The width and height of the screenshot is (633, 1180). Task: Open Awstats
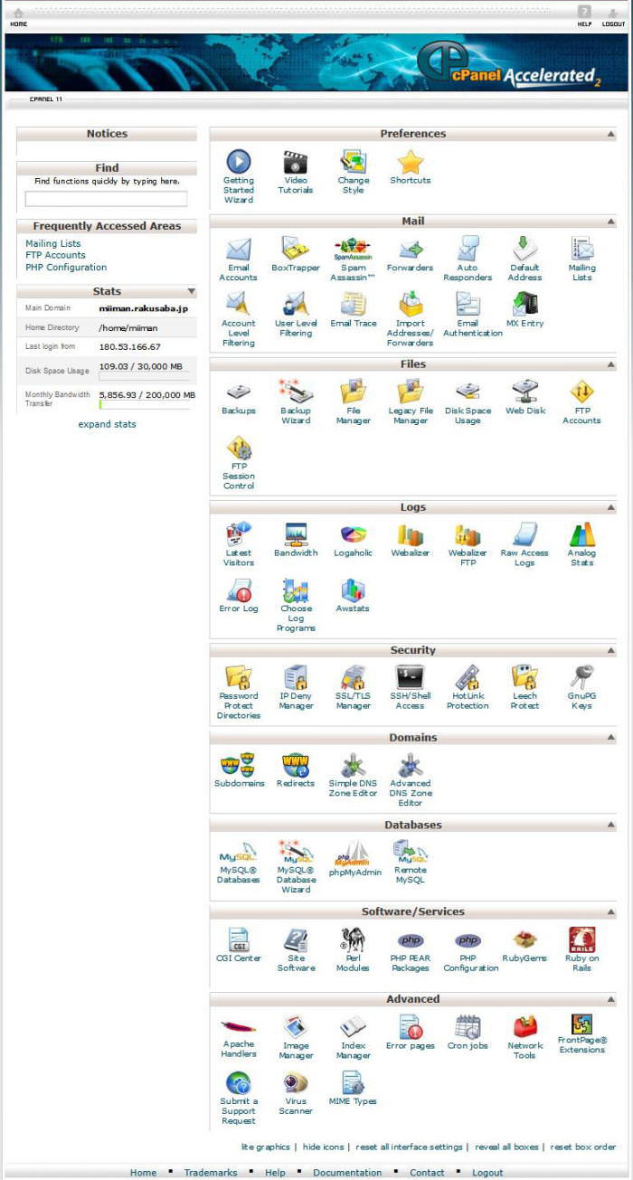point(353,590)
